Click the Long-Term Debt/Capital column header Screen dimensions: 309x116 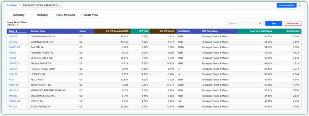pos(261,31)
